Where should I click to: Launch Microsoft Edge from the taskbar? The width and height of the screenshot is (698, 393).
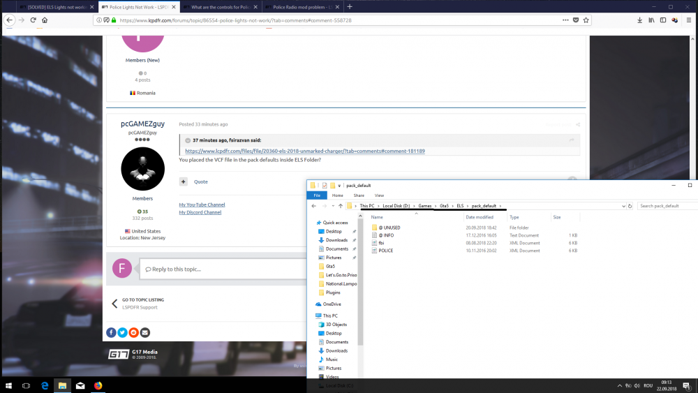coord(45,385)
